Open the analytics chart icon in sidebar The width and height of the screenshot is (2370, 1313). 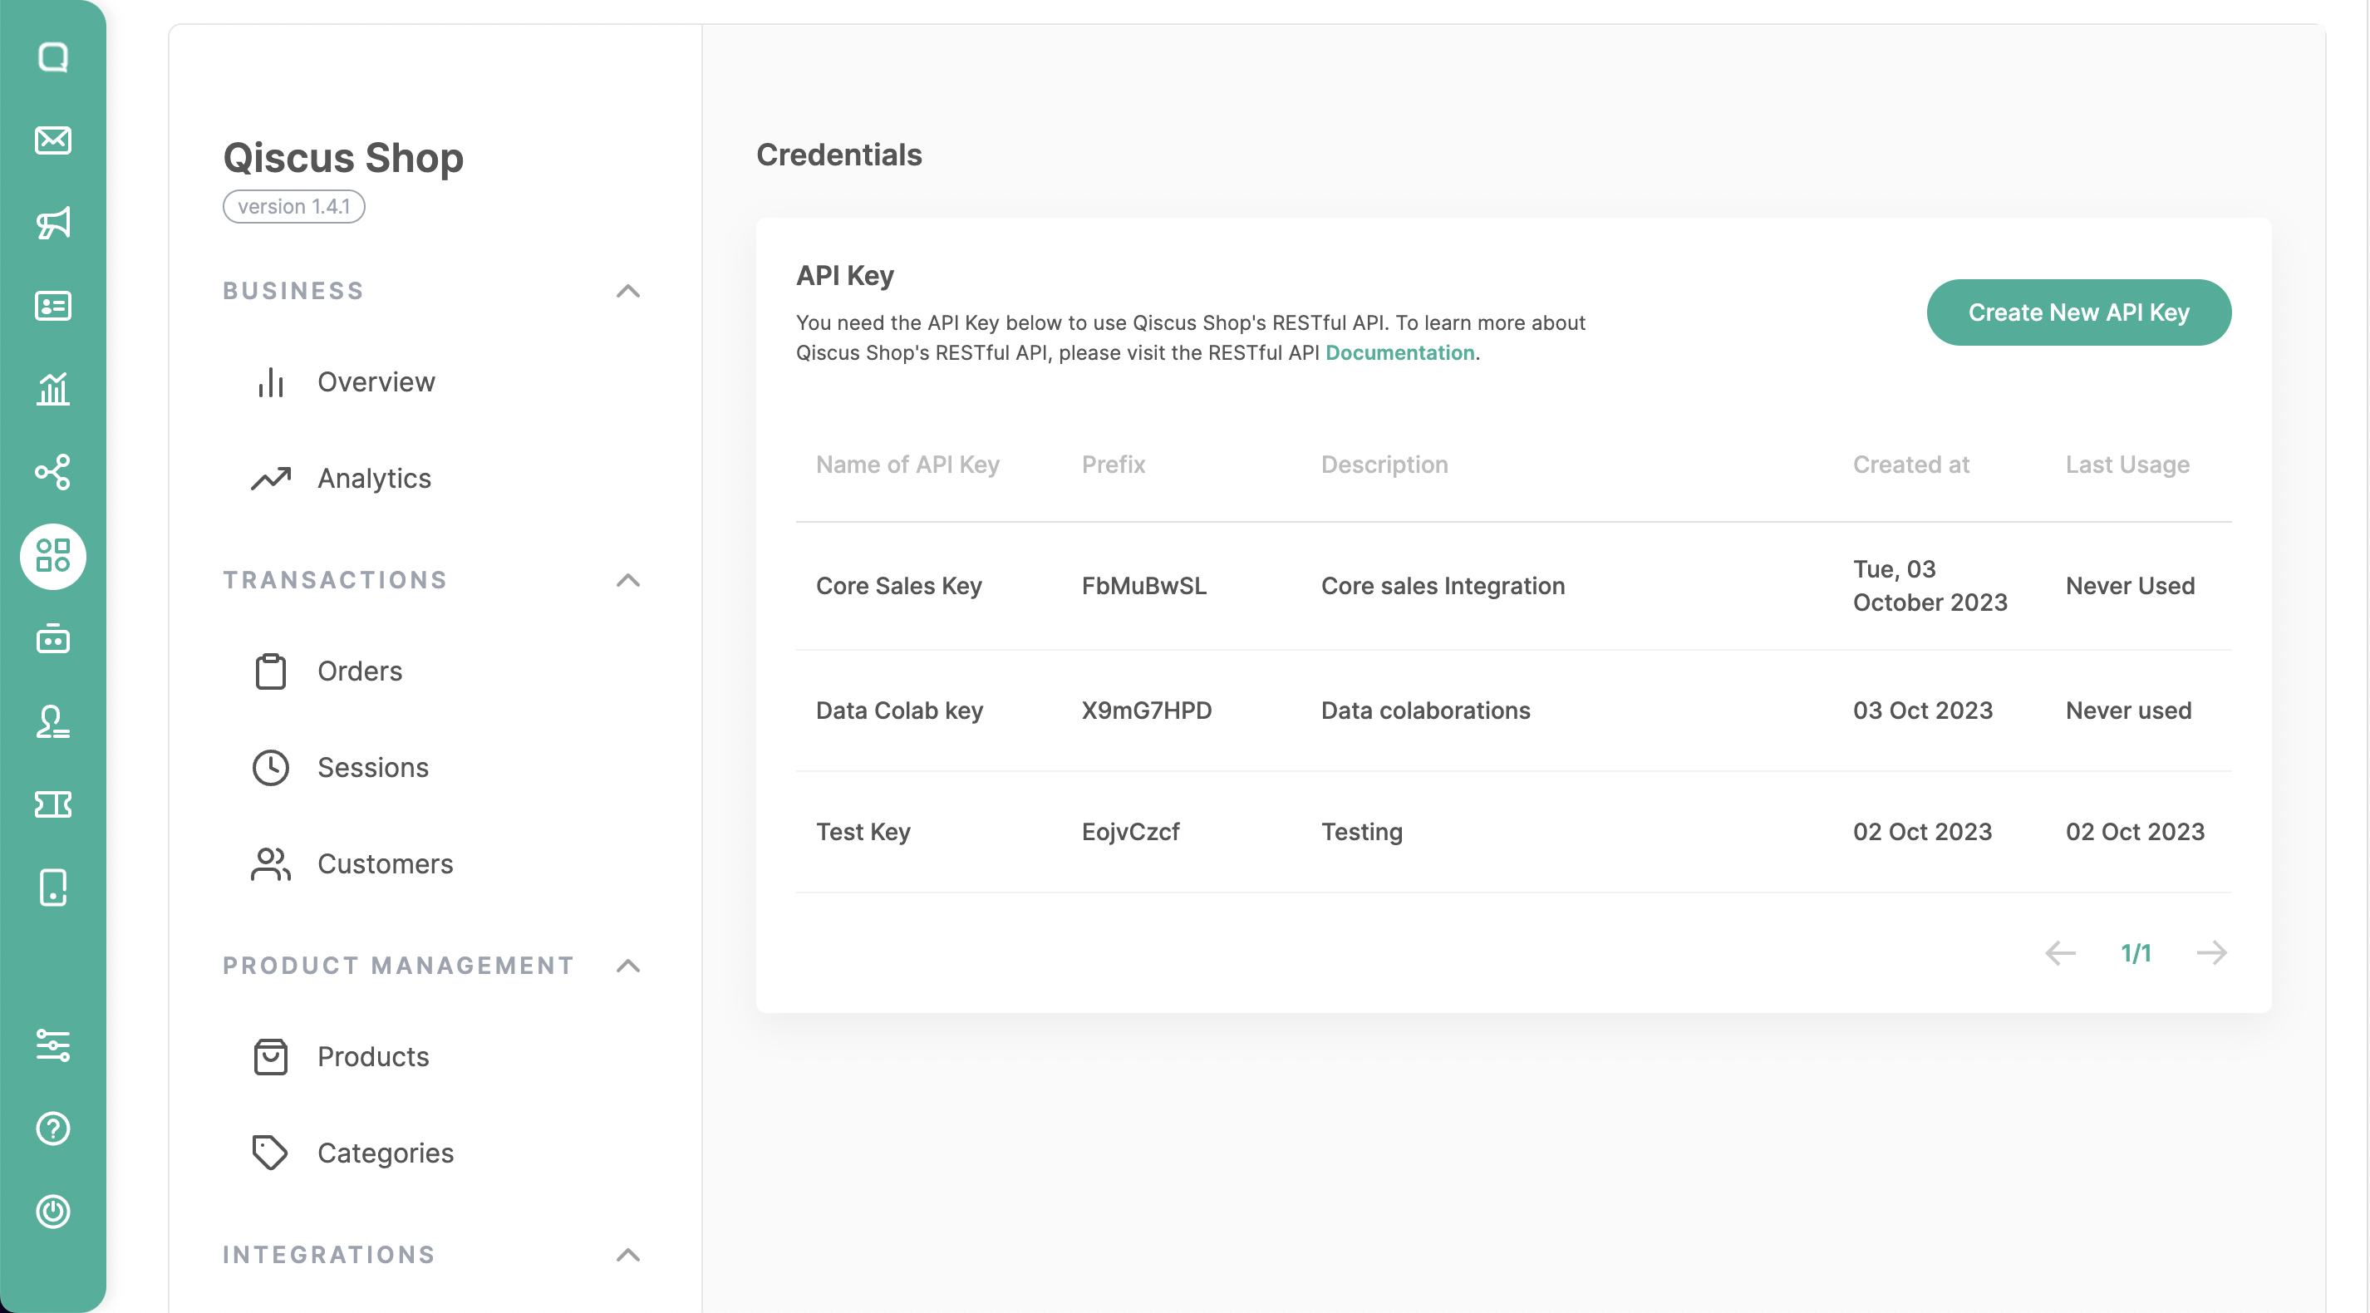[x=52, y=388]
